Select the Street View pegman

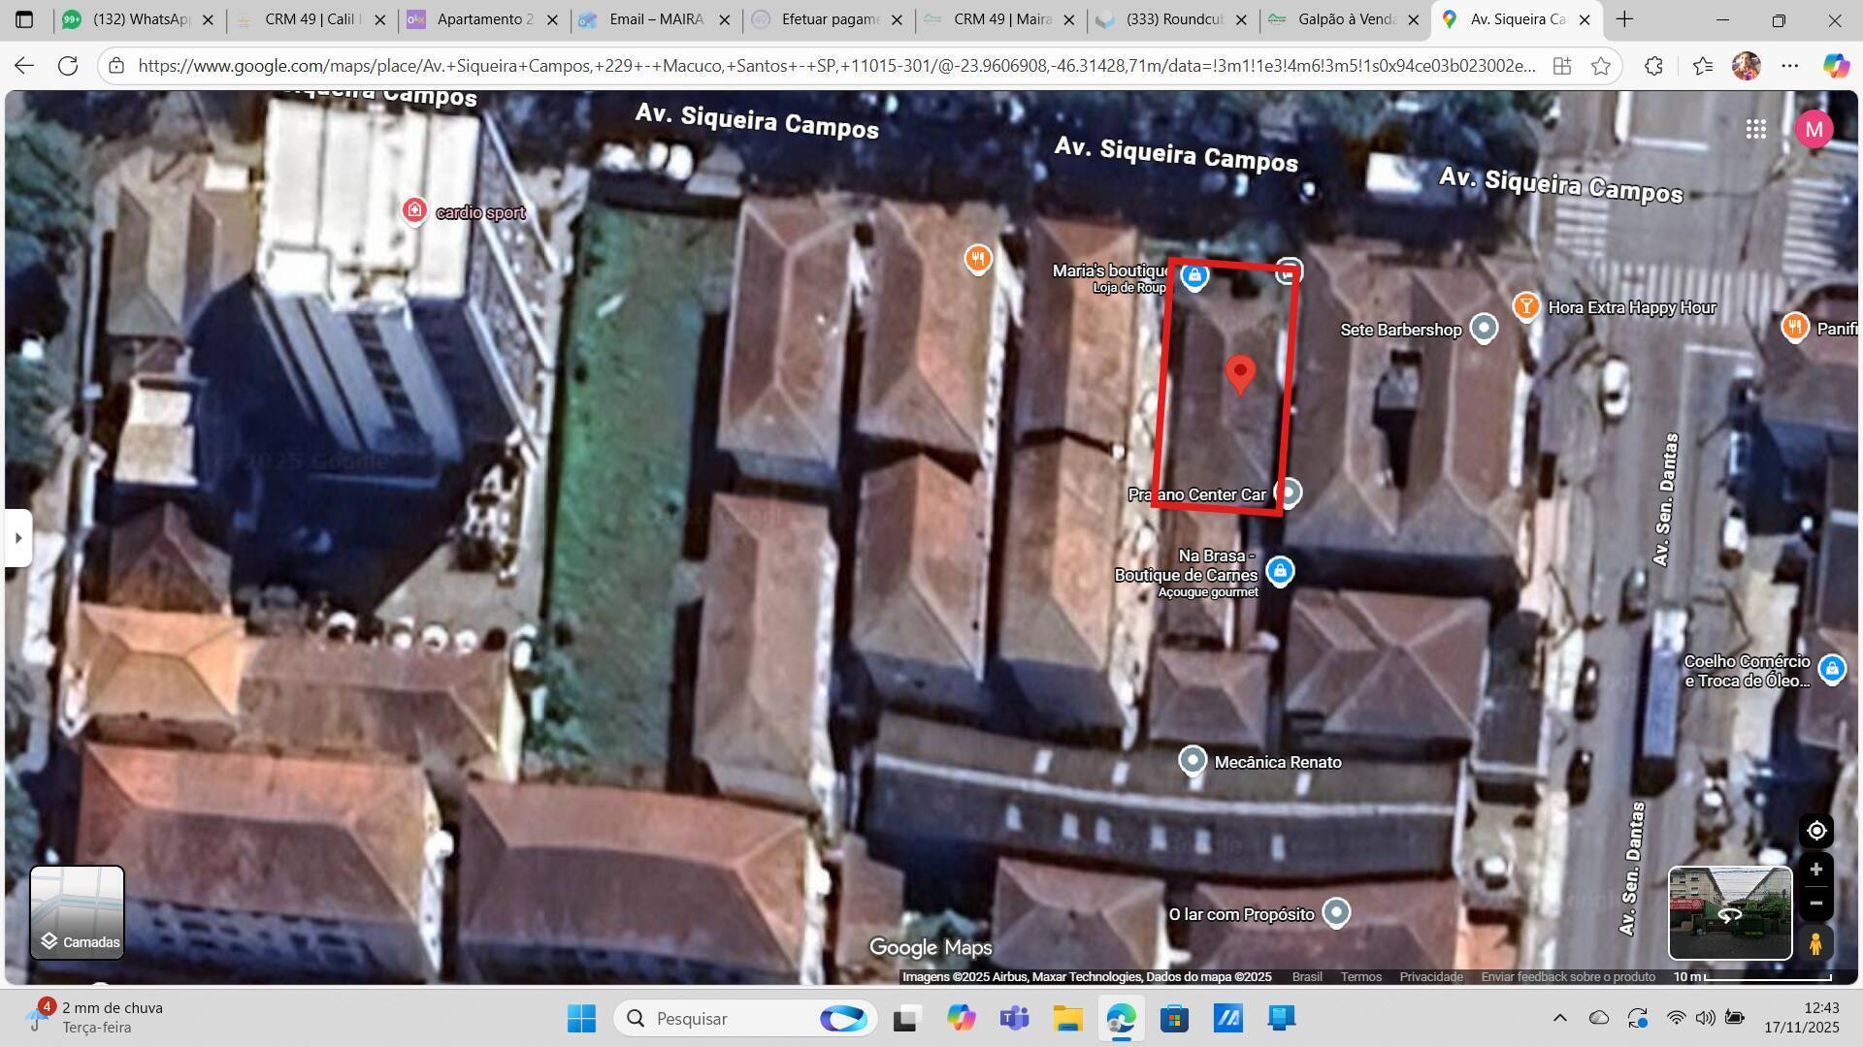click(1815, 943)
